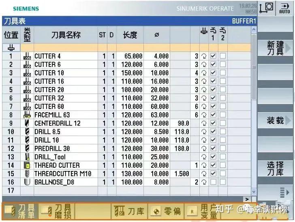Click the drill icon for PREDRILL 30
295x222 pixels.
[x=27, y=148]
